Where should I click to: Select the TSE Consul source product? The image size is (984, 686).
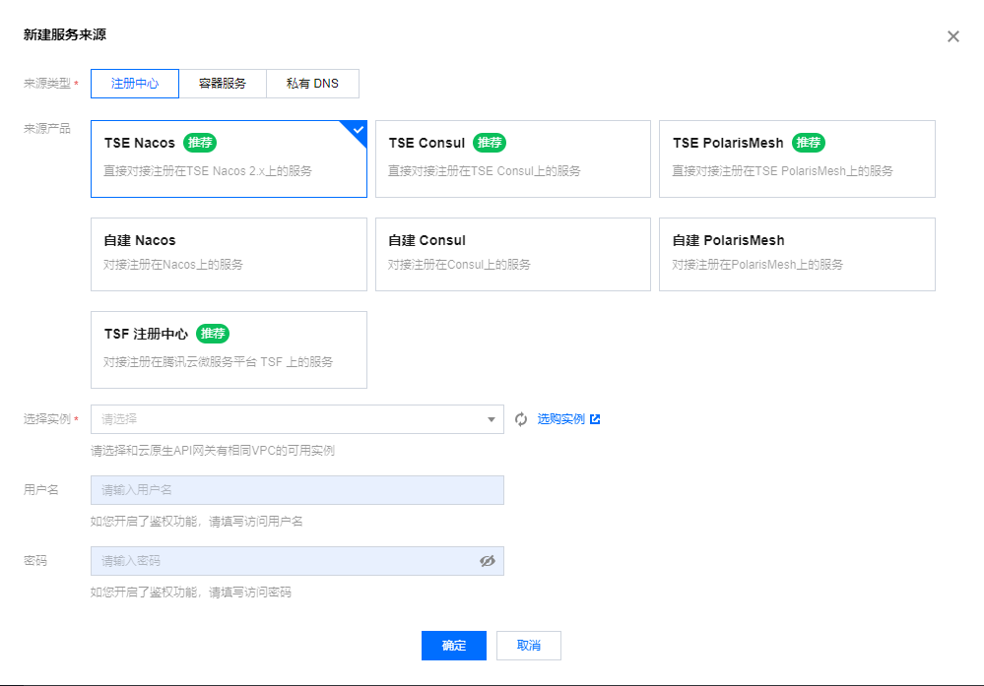click(x=513, y=158)
